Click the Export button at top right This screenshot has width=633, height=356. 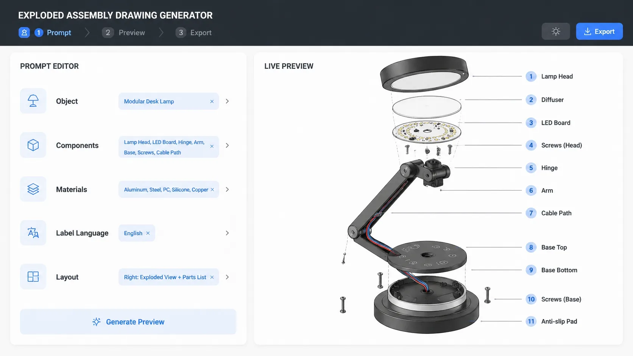pos(599,31)
